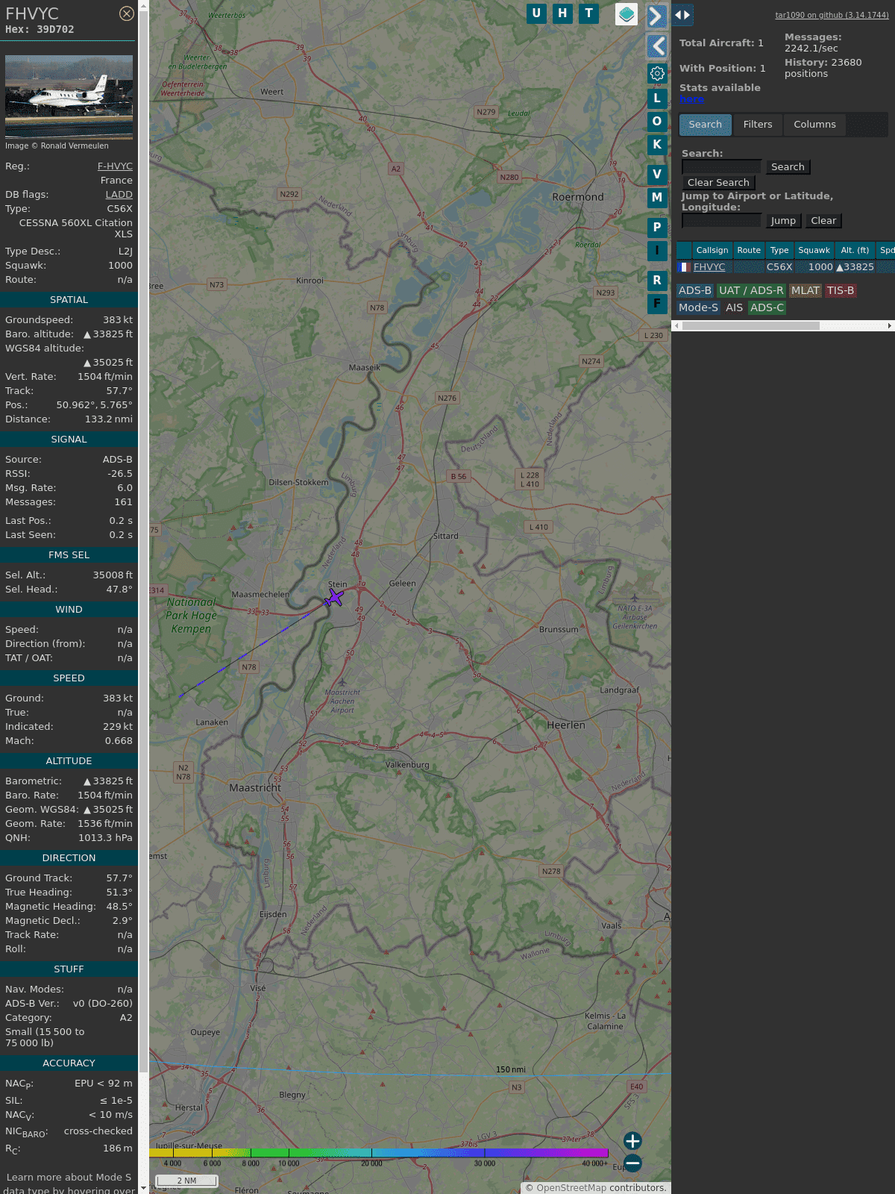Viewport: 895px width, 1194px height.
Task: Toggle the F map button
Action: 657,303
